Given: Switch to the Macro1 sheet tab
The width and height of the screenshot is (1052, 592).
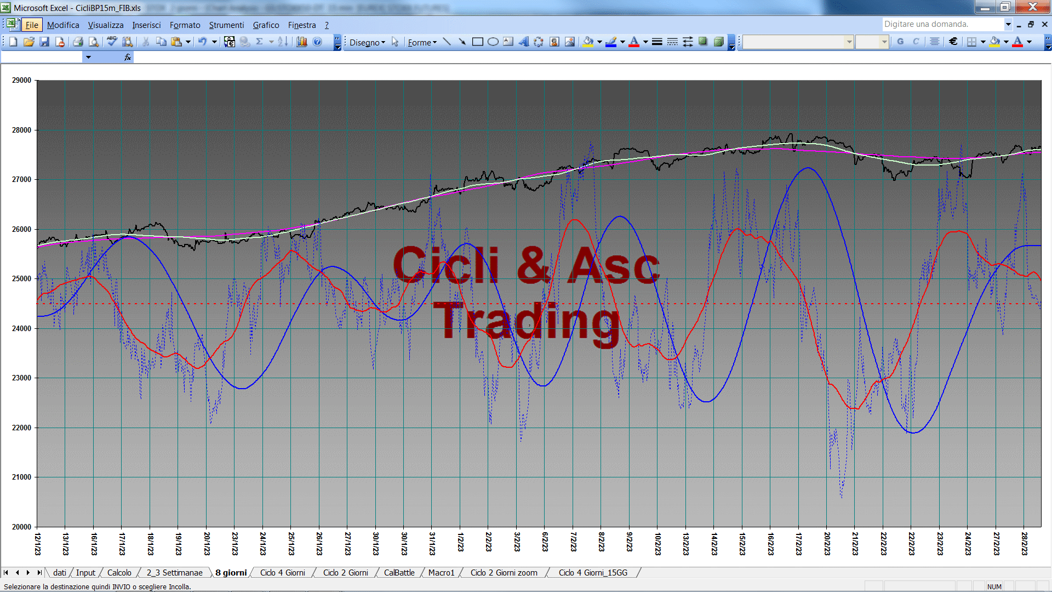Looking at the screenshot, I should (441, 573).
